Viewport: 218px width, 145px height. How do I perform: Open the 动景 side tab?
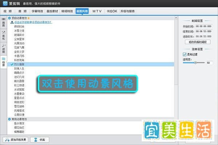pyautogui.click(x=4, y=62)
